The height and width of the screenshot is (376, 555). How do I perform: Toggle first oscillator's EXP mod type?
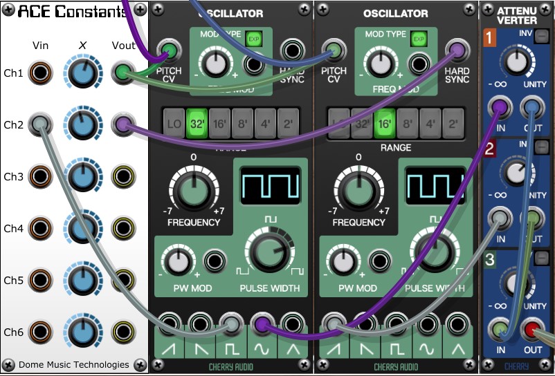pos(254,39)
